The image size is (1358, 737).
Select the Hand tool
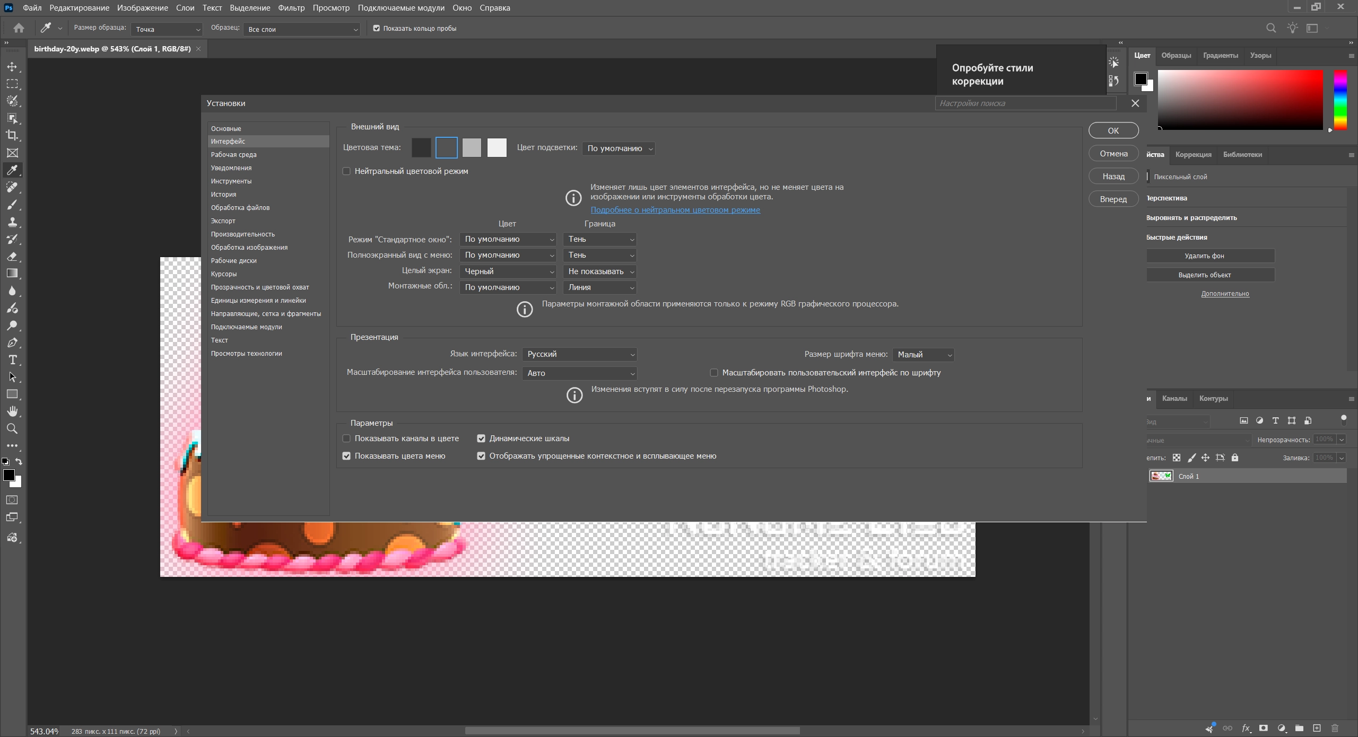[x=12, y=411]
